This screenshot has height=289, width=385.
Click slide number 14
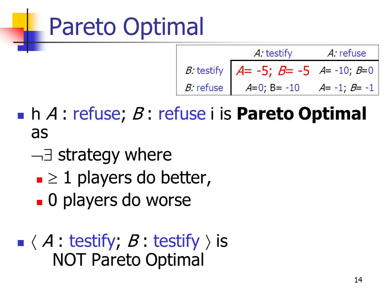(x=358, y=280)
